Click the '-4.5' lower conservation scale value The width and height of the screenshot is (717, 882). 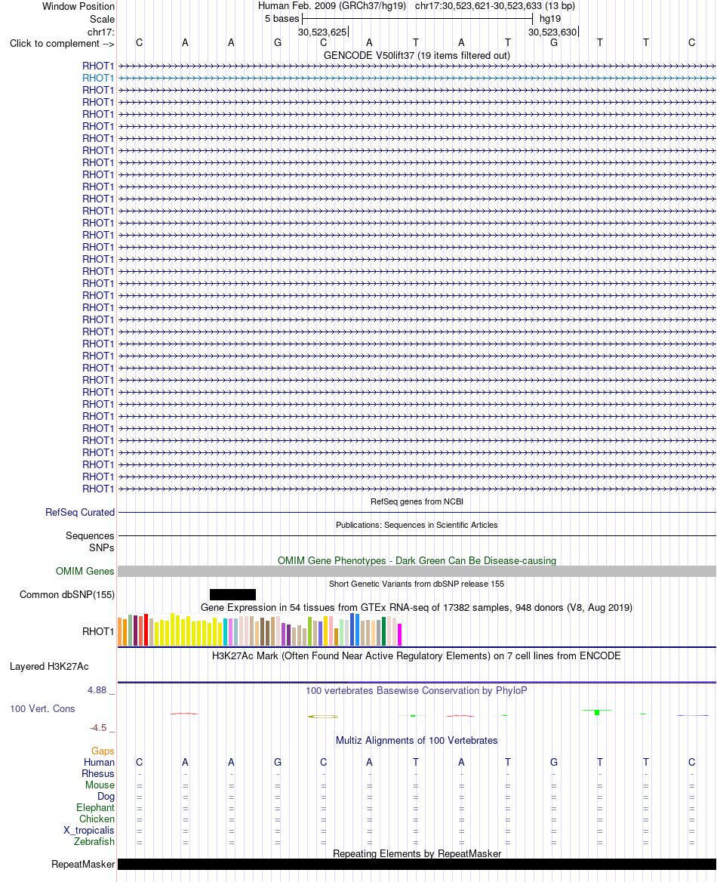coord(98,728)
